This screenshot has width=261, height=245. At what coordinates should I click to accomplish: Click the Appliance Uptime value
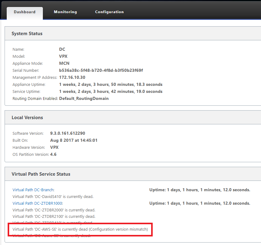[111, 84]
